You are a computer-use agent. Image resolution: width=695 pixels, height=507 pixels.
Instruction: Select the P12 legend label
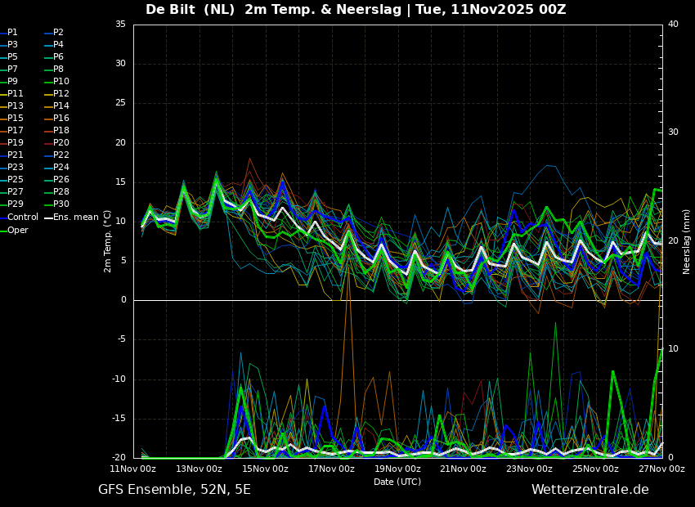(57, 93)
